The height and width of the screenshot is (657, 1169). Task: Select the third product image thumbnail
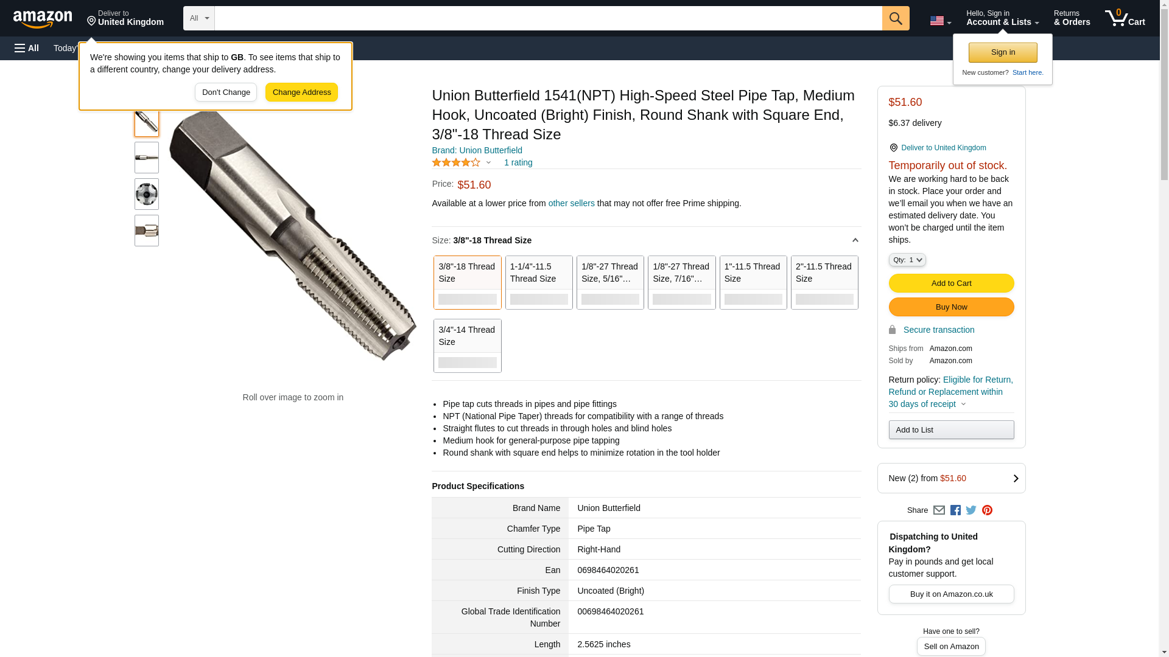tap(147, 194)
